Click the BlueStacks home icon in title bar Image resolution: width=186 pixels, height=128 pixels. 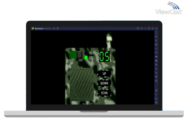tap(54, 28)
